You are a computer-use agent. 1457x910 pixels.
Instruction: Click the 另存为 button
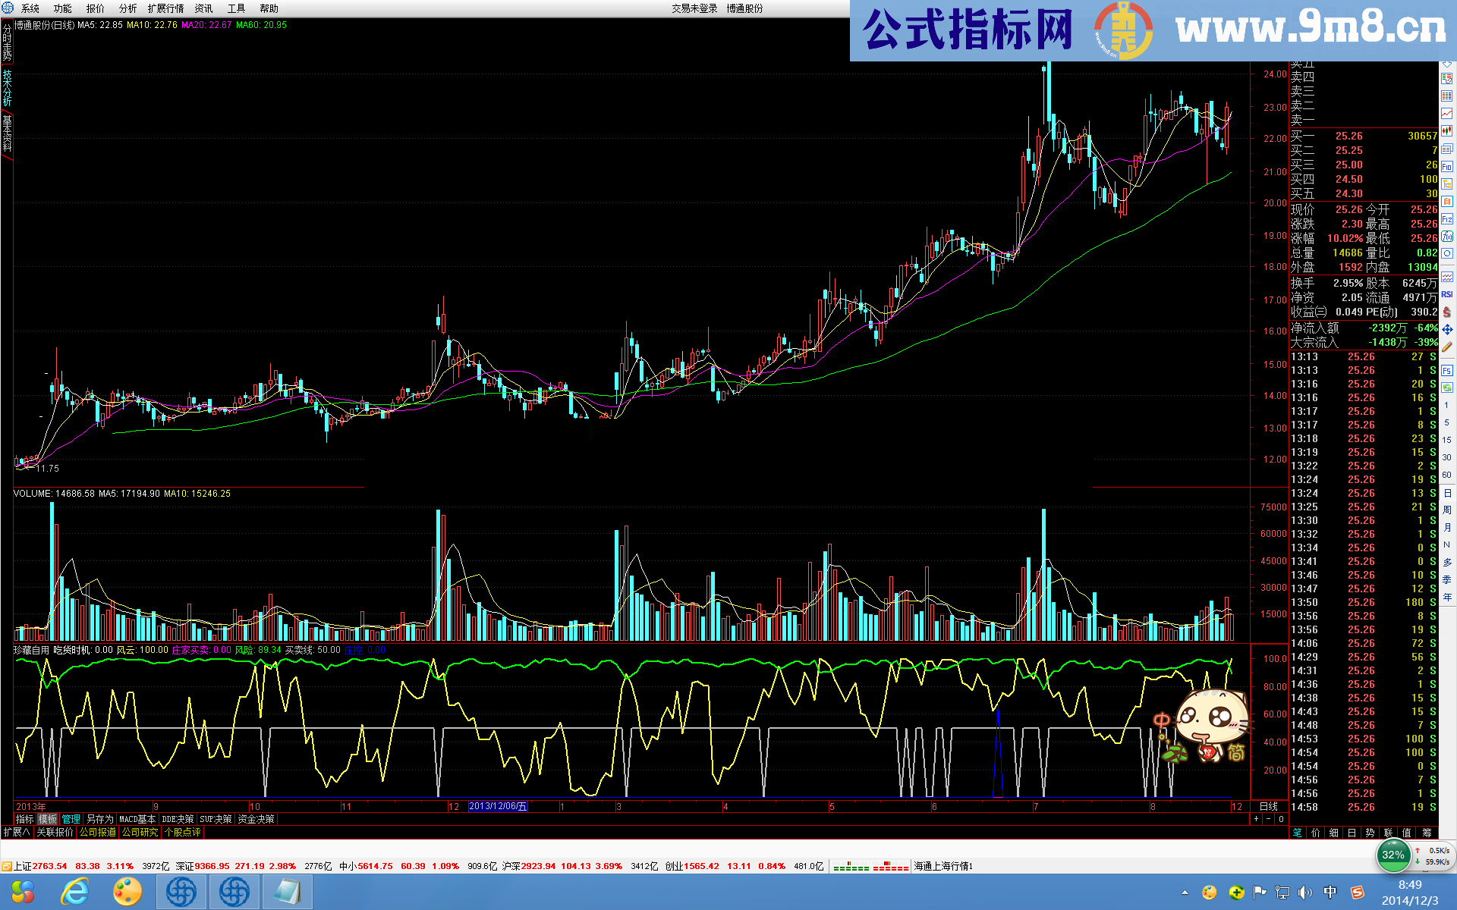click(x=99, y=819)
